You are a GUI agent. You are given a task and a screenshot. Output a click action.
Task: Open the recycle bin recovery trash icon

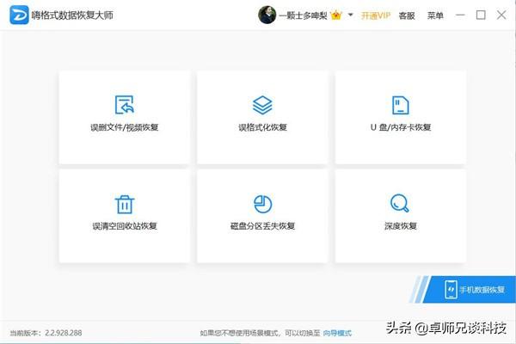(x=125, y=204)
